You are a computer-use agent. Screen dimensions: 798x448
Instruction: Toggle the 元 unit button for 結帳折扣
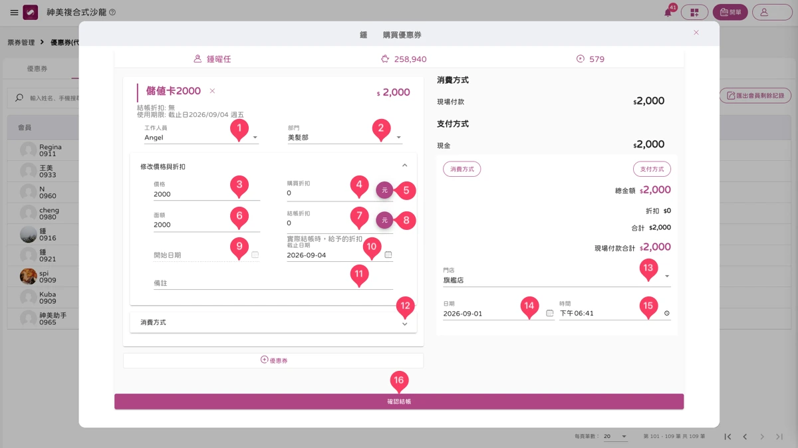click(x=384, y=220)
